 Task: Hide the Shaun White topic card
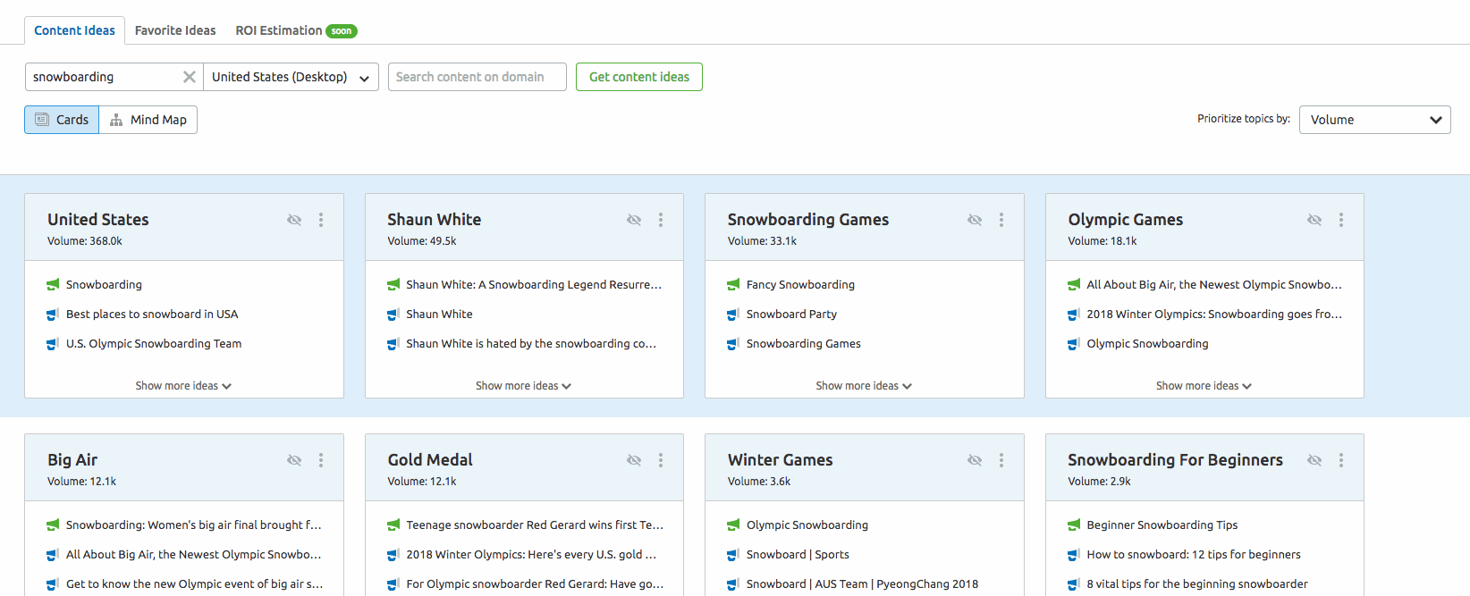[x=634, y=220]
